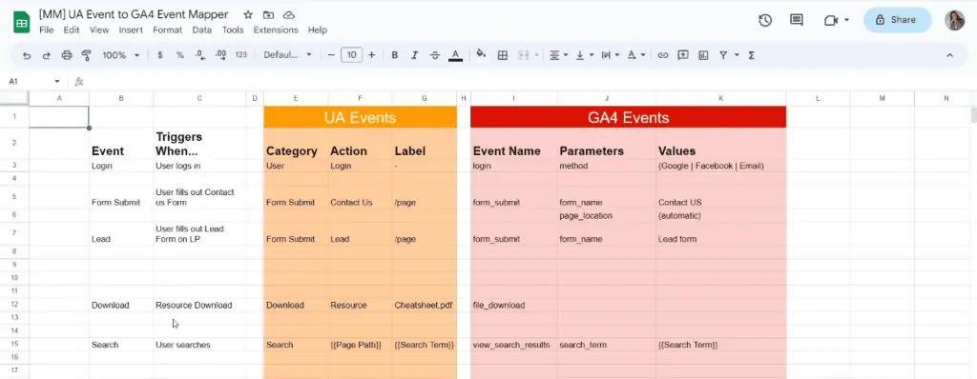Open the Borders tool
Screen dimensions: 977x379
pyautogui.click(x=502, y=55)
